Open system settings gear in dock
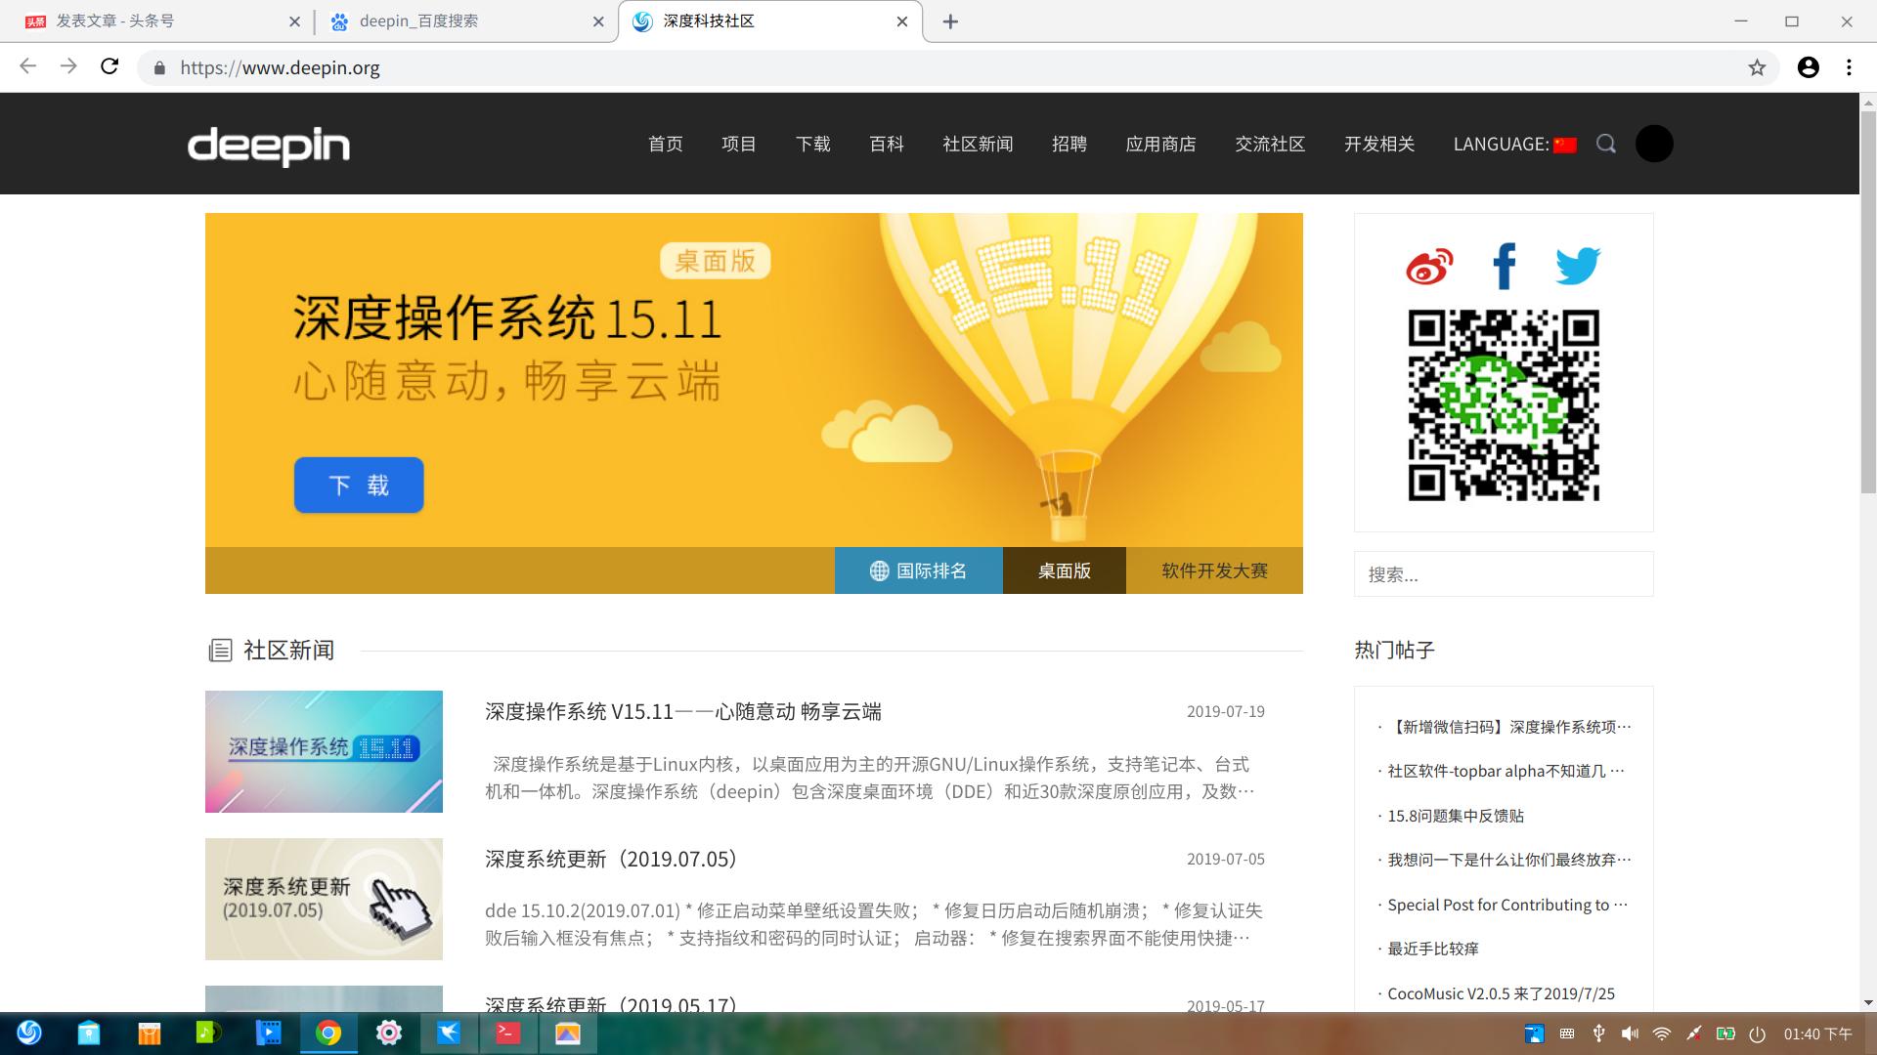The height and width of the screenshot is (1055, 1877). point(389,1033)
